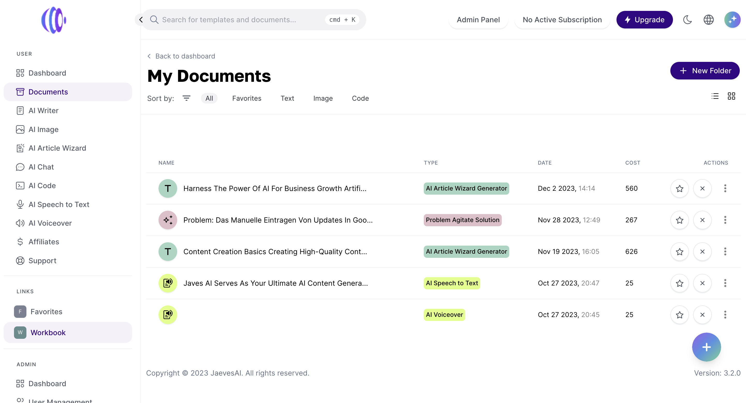Open AI Voiceover in the sidebar
The image size is (746, 403).
(x=68, y=223)
